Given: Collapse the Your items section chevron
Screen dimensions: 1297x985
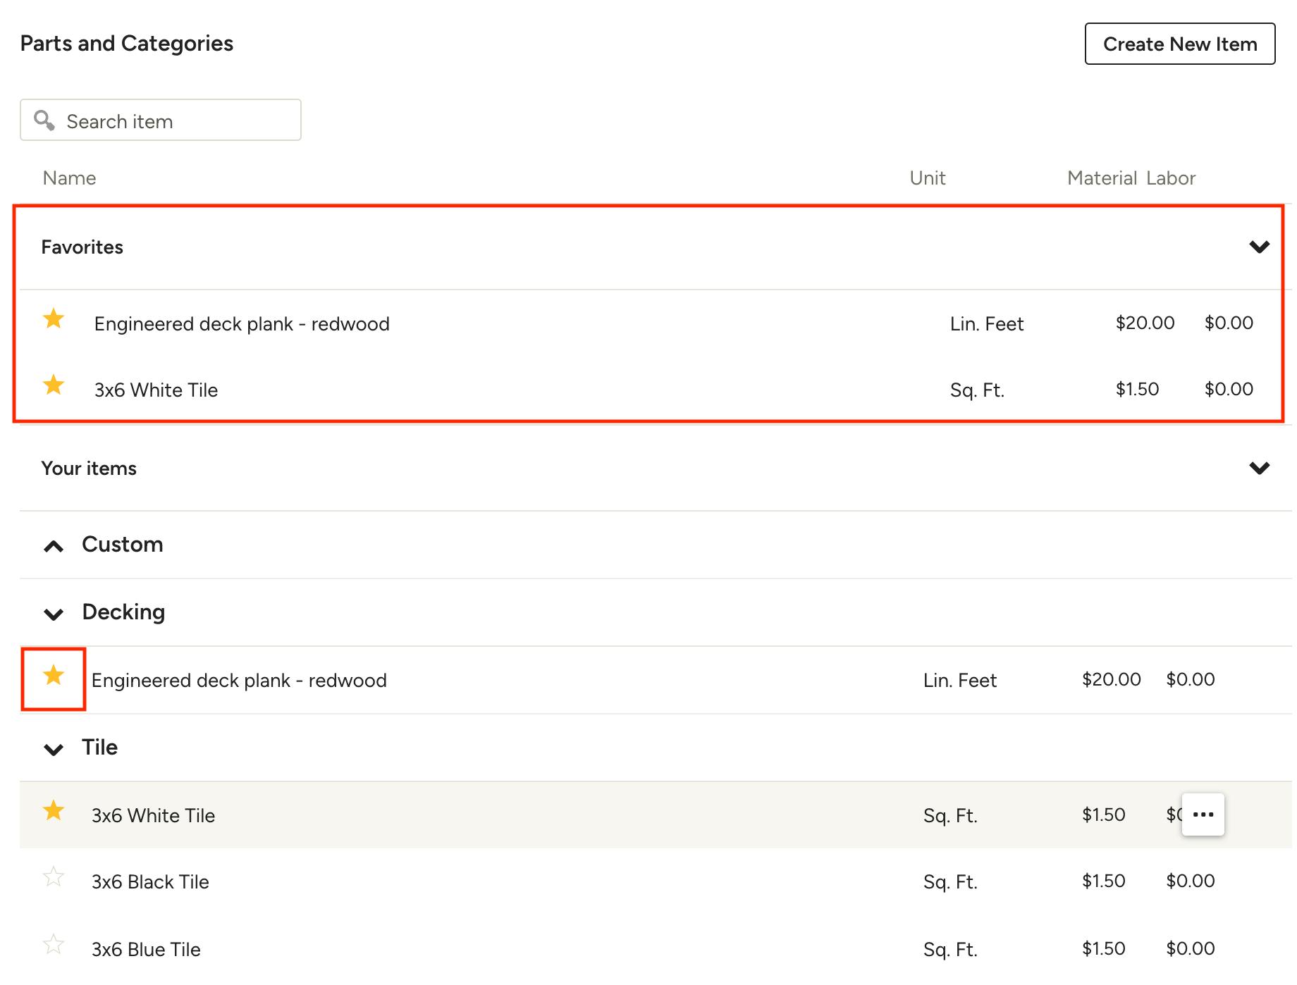Looking at the screenshot, I should pos(1259,468).
